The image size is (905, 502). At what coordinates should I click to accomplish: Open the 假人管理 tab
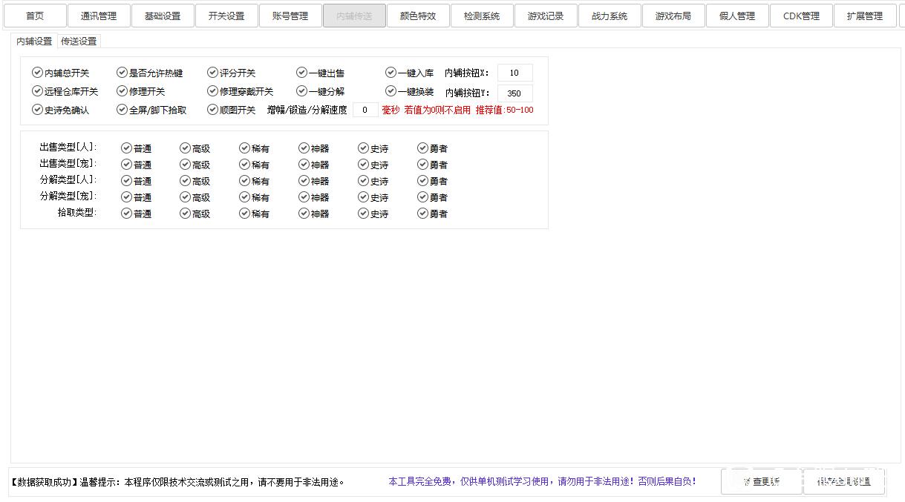737,16
